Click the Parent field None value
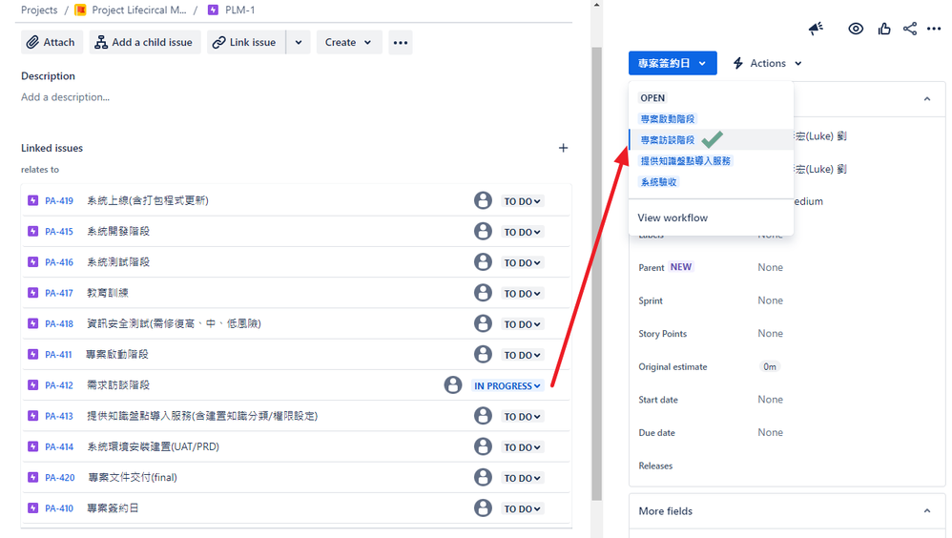Image resolution: width=952 pixels, height=538 pixels. [x=770, y=267]
